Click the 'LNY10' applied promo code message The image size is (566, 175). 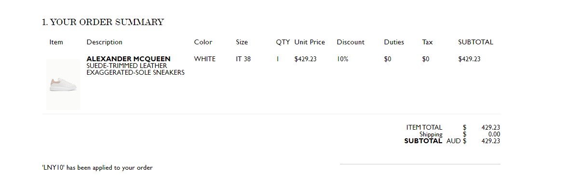pos(97,168)
